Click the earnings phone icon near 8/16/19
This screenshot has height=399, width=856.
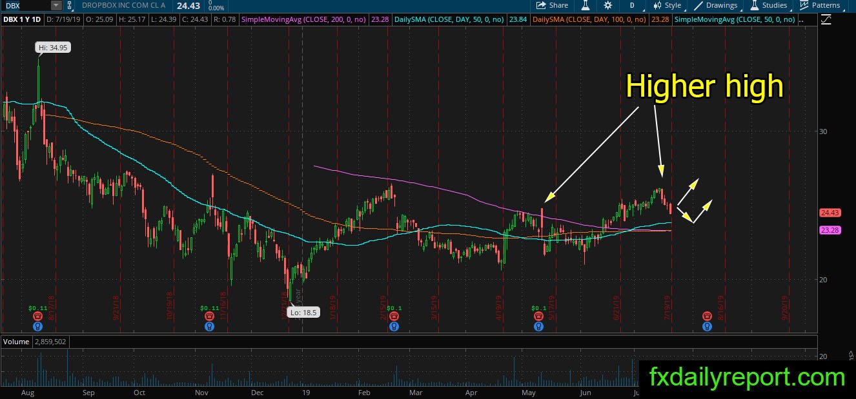[708, 316]
